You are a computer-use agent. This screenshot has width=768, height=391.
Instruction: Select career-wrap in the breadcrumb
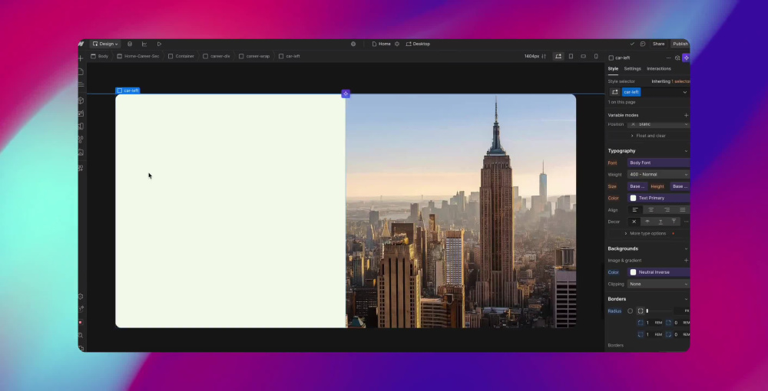254,56
